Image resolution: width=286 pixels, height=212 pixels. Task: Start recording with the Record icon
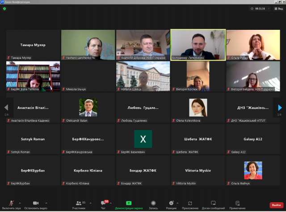[x=153, y=203]
